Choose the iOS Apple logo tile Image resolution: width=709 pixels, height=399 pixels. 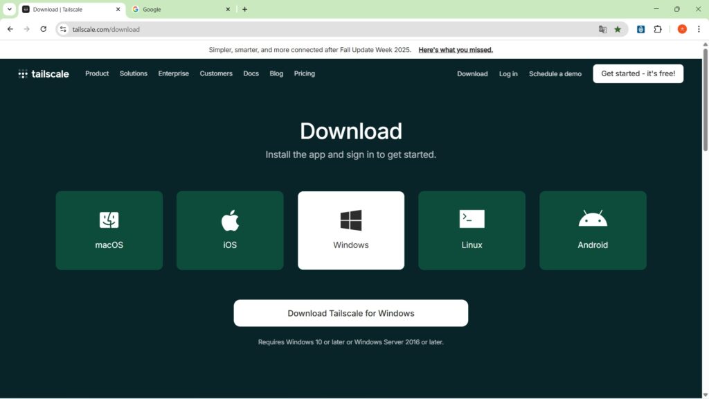[x=230, y=230]
